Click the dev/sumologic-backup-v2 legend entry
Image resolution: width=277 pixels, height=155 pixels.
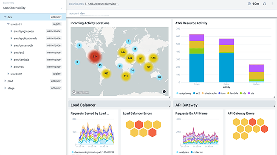pos(93,152)
